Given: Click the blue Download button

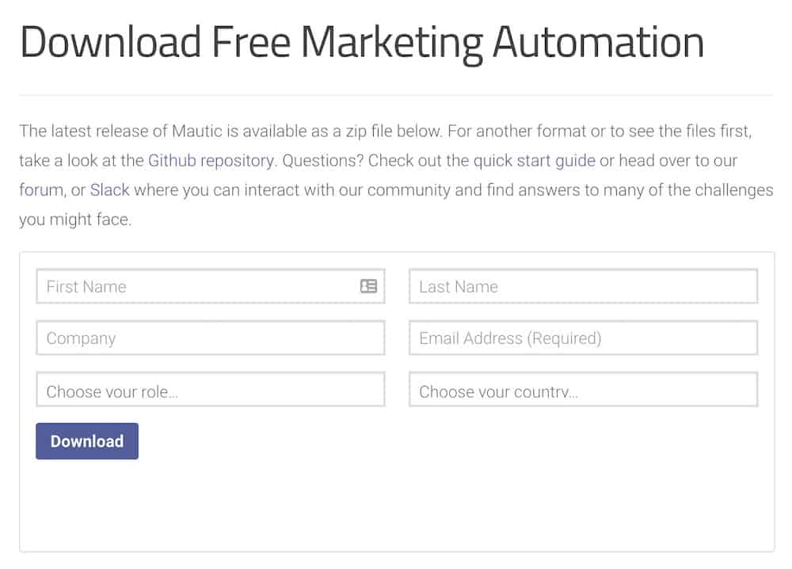Looking at the screenshot, I should 87,441.
